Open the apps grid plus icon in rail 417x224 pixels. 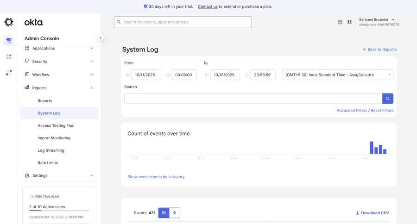pyautogui.click(x=9, y=56)
